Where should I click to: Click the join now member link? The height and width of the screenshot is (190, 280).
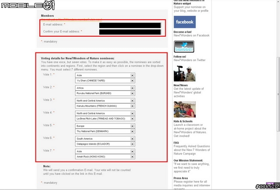pos(71,19)
